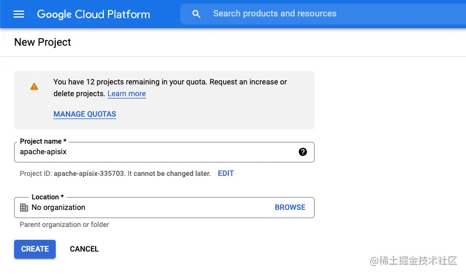Click the New Project page heading

43,42
